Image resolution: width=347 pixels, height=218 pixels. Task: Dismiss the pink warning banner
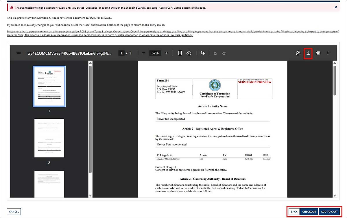(x=336, y=7)
